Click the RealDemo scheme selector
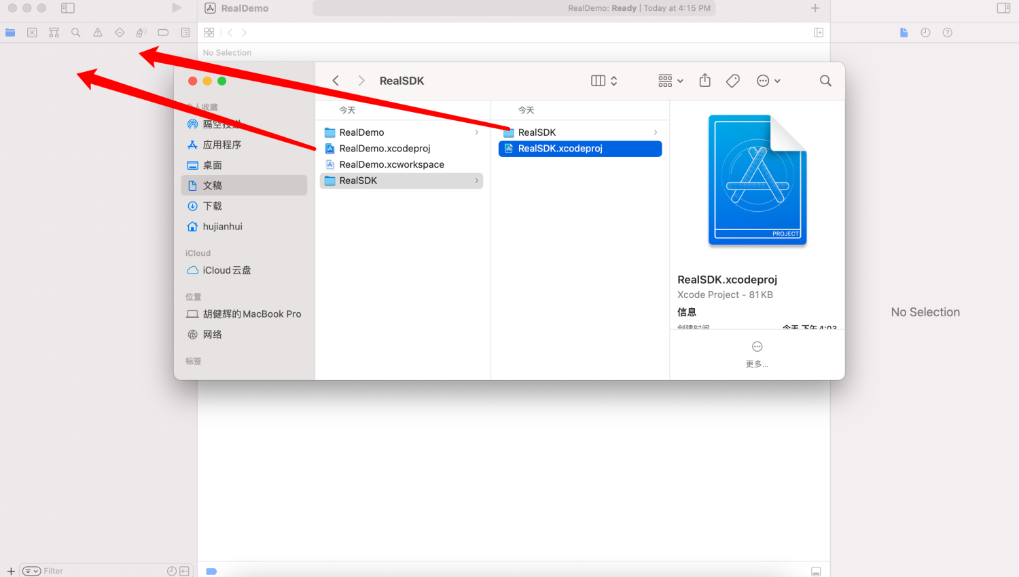Screen dimensions: 1019x577 pos(237,8)
